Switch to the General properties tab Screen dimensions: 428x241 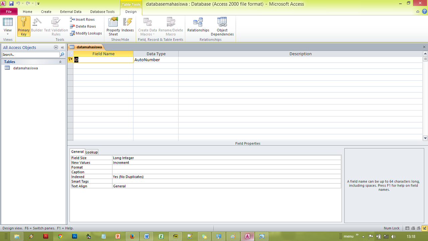click(77, 152)
